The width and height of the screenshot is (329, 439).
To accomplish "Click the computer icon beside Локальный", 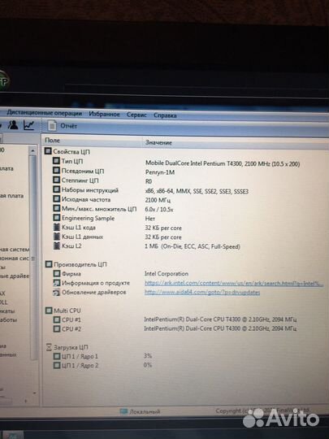I will 123,411.
